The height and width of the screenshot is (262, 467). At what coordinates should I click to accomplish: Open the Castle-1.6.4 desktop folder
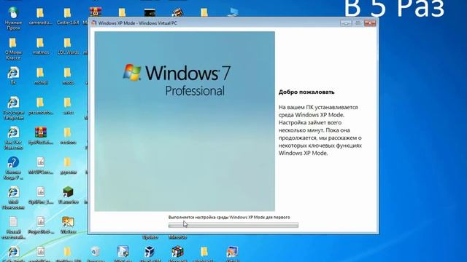click(x=68, y=16)
